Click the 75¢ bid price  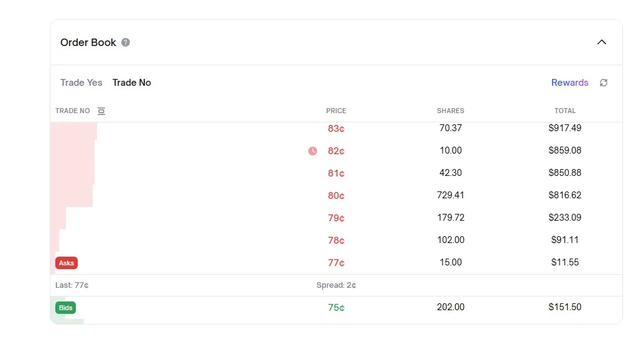tap(336, 308)
